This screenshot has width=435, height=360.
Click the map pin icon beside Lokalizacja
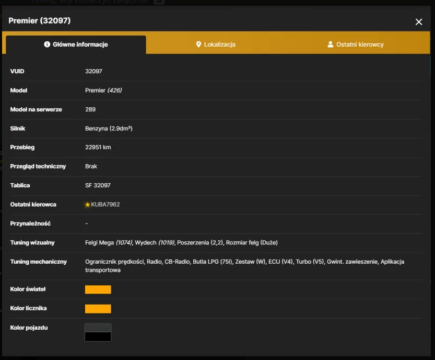pyautogui.click(x=198, y=44)
